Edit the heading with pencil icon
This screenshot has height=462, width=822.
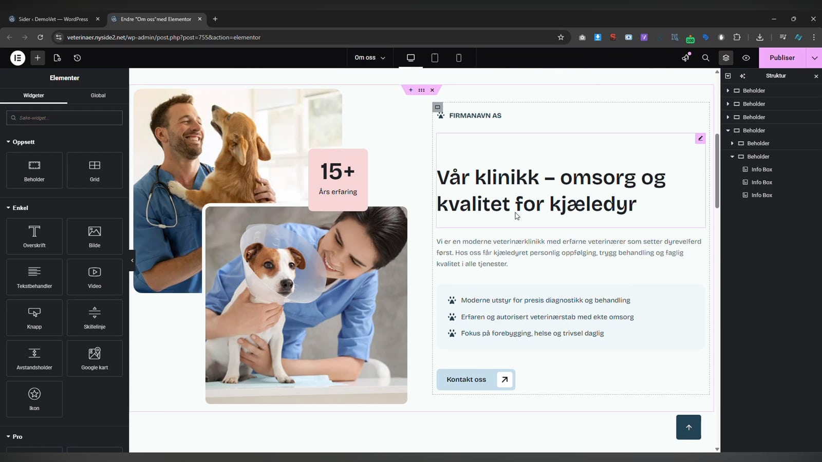click(700, 138)
